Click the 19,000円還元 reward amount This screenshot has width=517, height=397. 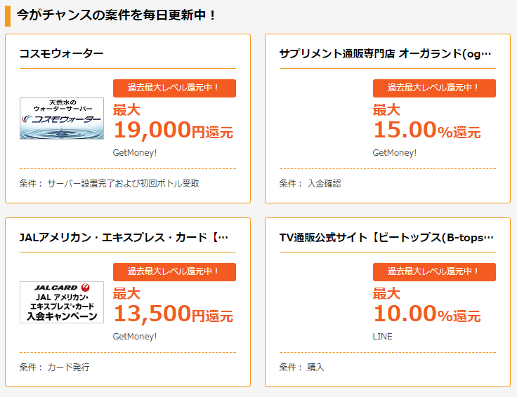coord(173,130)
